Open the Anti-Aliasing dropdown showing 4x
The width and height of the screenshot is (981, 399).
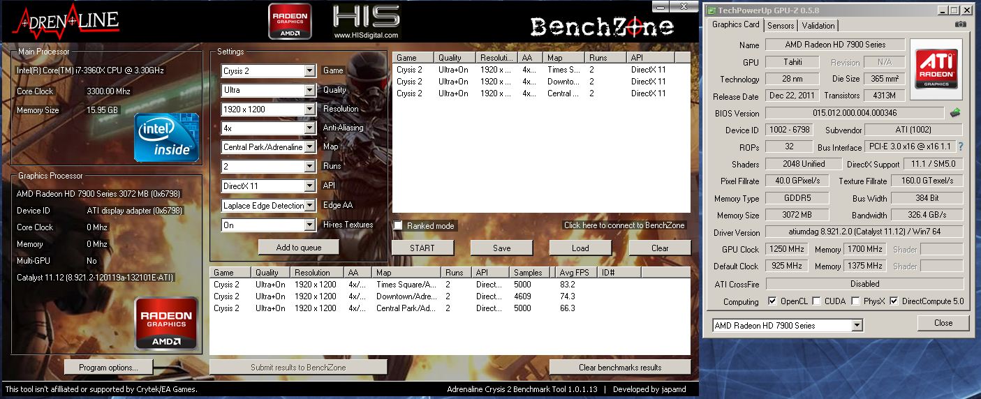click(x=269, y=128)
